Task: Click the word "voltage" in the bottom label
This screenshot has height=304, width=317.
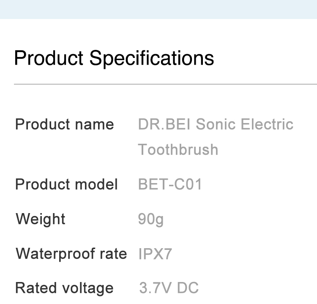Action: tap(87, 288)
